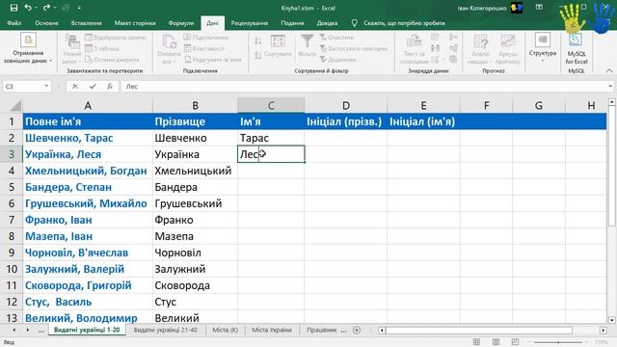Open the Формули ribbon tab
Screen dimensions: 617x347
click(181, 23)
